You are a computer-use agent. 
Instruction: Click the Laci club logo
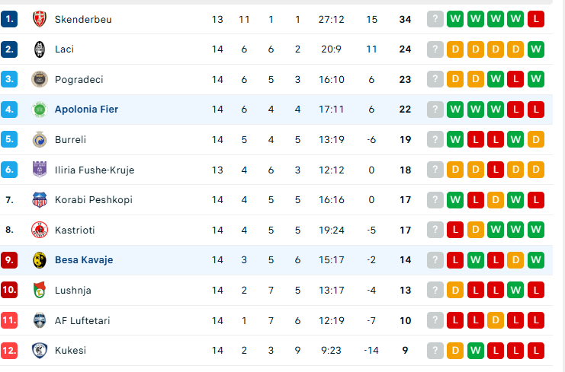[x=39, y=49]
